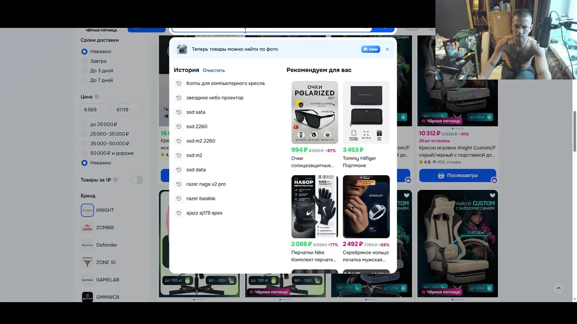Select delivery radio 'До 7 дней'

point(84,80)
